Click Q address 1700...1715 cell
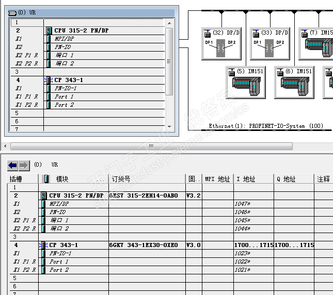Viewport: 333px width, 295px height. click(x=294, y=245)
